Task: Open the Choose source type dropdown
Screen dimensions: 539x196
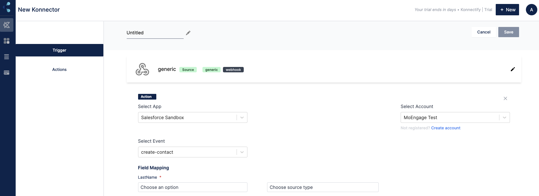Action: 323,187
